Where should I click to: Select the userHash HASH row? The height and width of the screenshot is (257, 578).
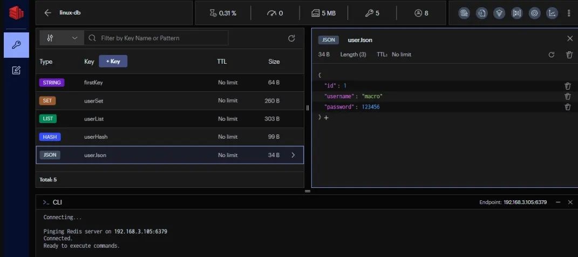pyautogui.click(x=169, y=137)
